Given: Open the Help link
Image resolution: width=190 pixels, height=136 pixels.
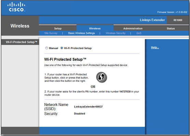Looking at the screenshot, I should tap(155, 47).
